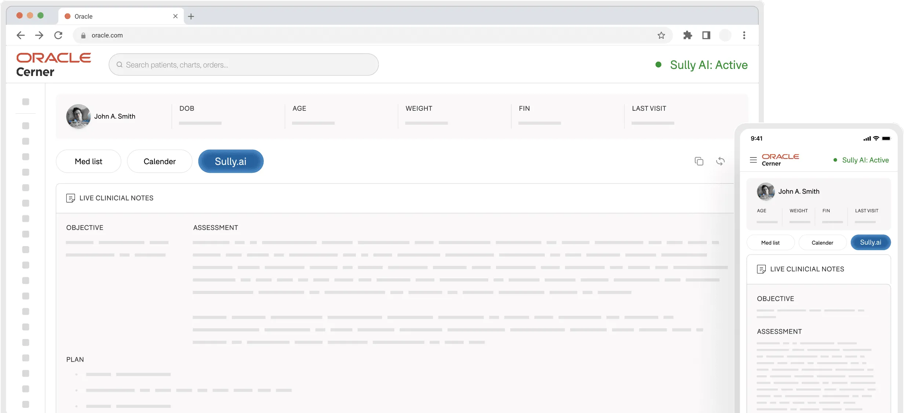Click the John A. Smith name in the desktop banner
The height and width of the screenshot is (413, 904).
[x=115, y=116]
